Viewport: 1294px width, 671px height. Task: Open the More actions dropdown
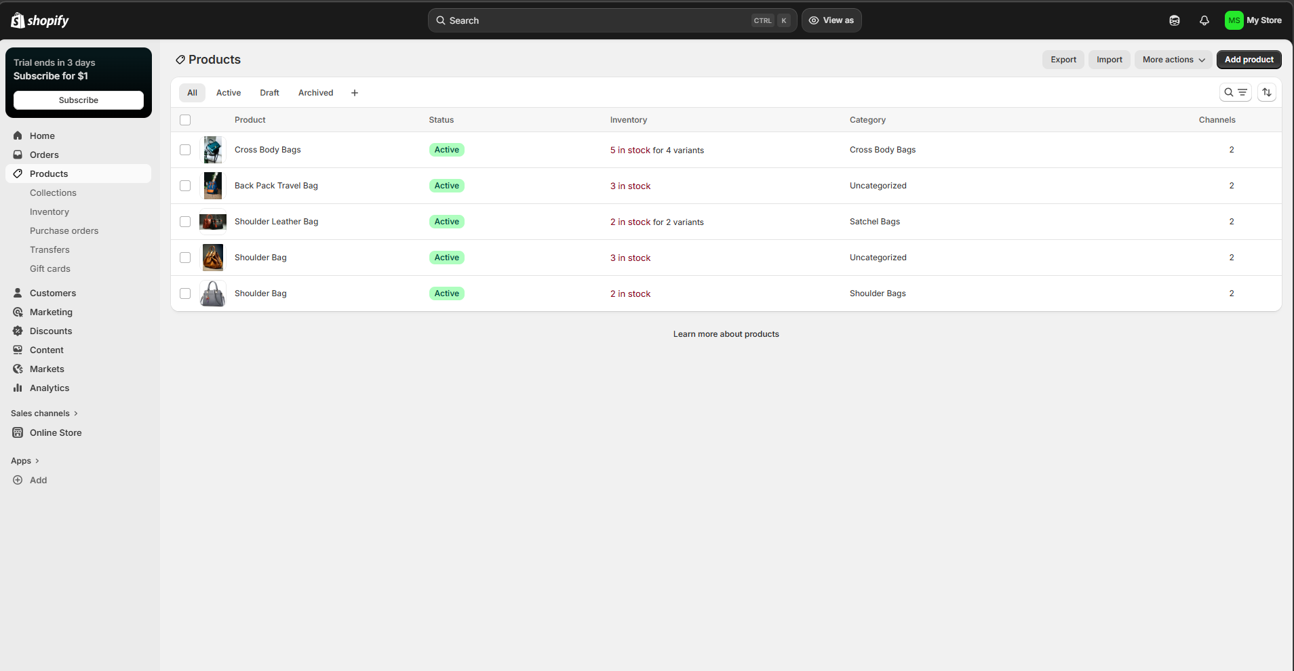(1173, 60)
